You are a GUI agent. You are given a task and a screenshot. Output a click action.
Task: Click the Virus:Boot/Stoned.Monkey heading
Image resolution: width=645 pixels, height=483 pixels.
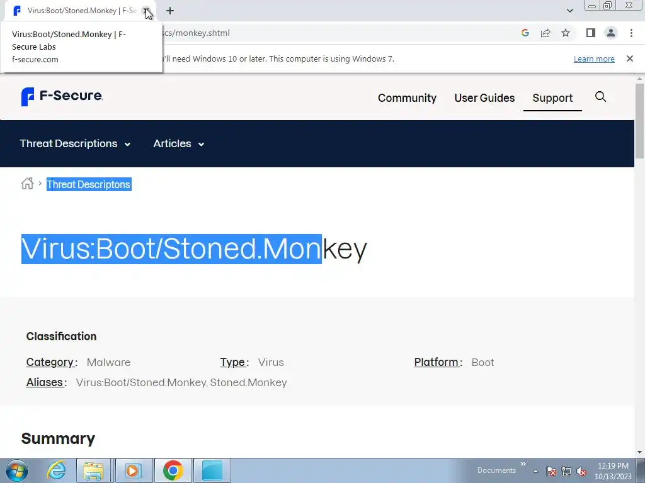[x=194, y=249]
